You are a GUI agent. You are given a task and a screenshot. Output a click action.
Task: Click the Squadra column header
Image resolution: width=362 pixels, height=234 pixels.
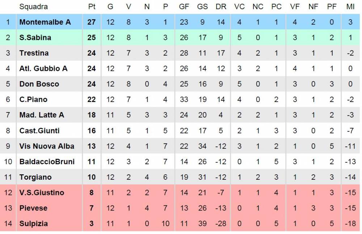click(33, 7)
